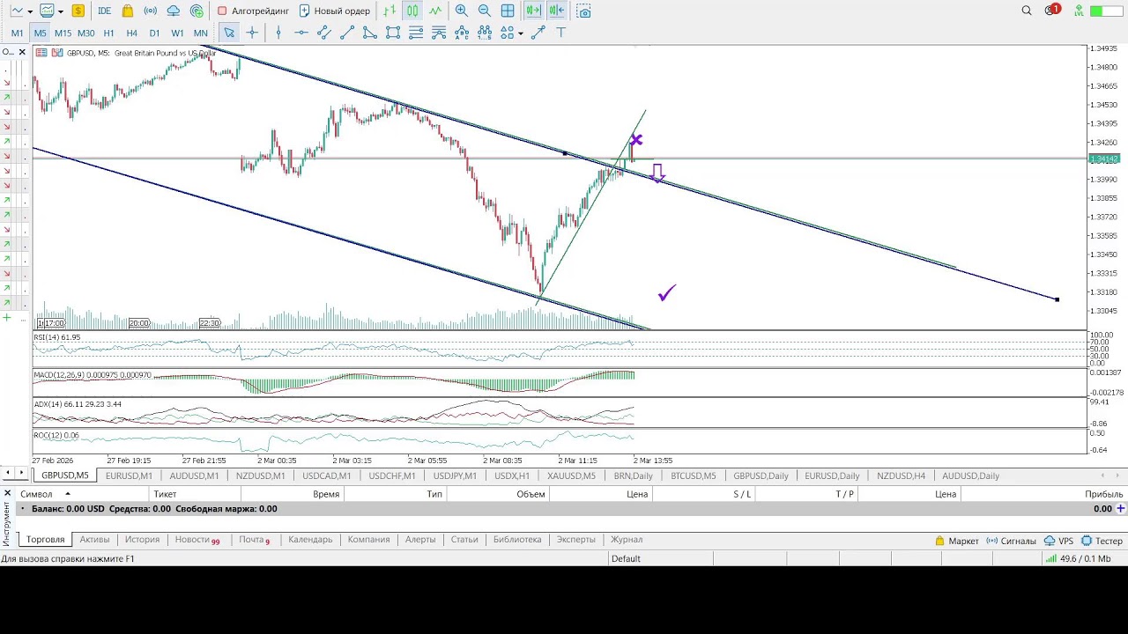1128x634 pixels.
Task: Zoom in the chart
Action: [462, 11]
